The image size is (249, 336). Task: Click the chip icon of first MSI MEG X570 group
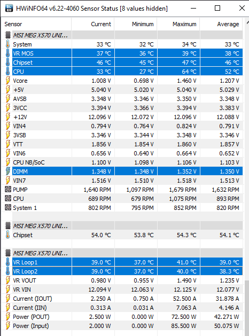[x=7, y=35]
